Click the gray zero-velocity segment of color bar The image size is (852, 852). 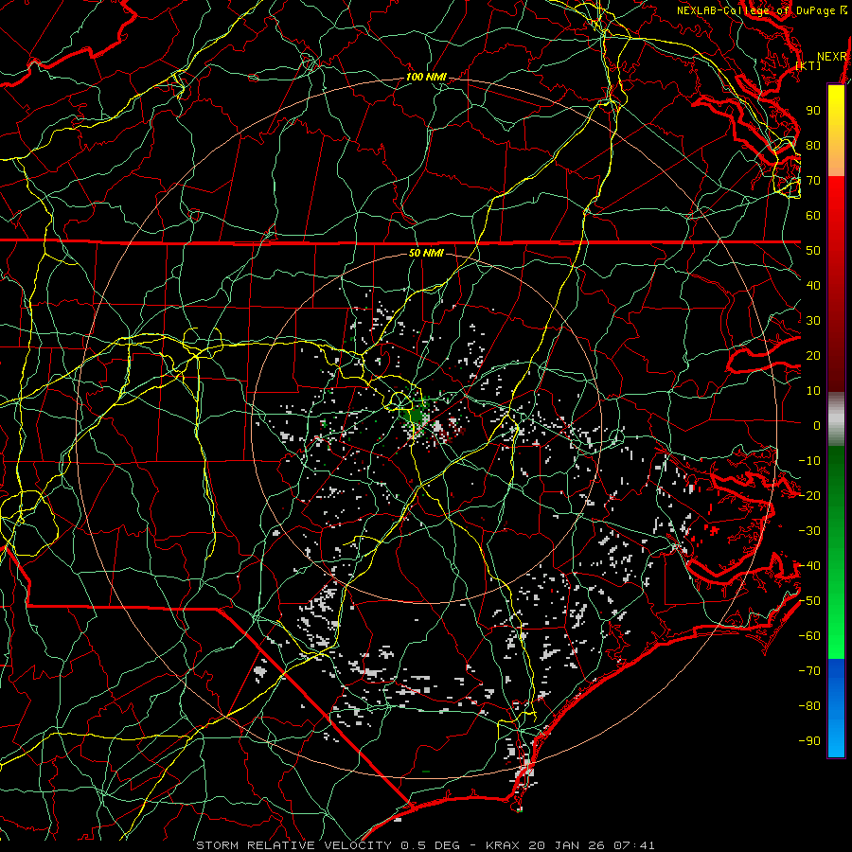pos(836,419)
